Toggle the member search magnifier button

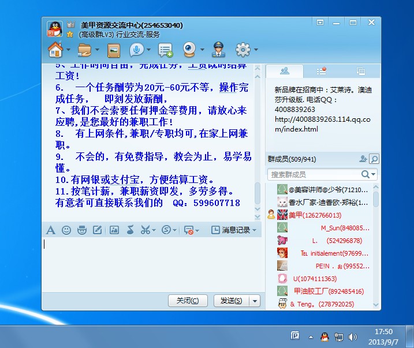(x=374, y=159)
